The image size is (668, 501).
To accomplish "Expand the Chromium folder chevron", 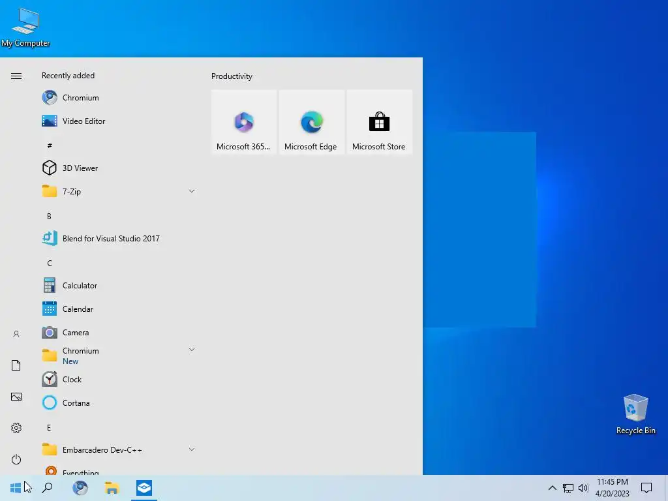I will point(192,350).
